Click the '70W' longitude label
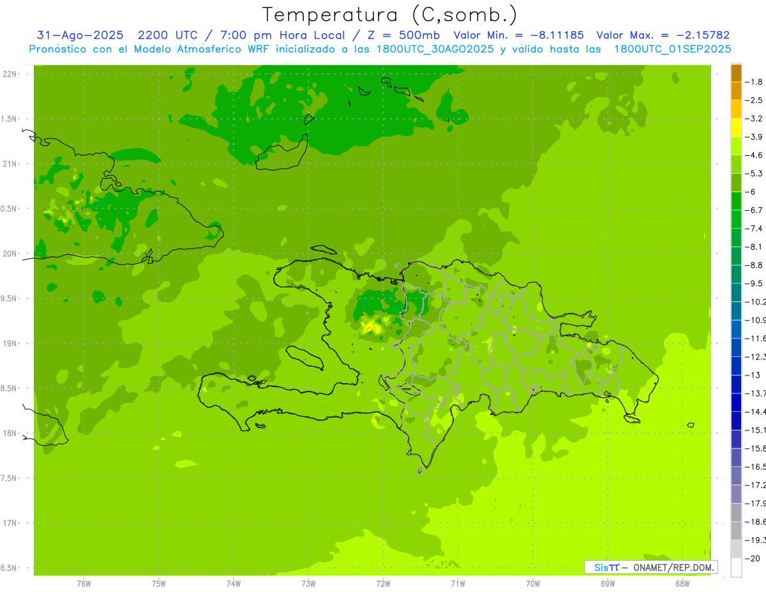This screenshot has height=592, width=766. click(x=533, y=583)
